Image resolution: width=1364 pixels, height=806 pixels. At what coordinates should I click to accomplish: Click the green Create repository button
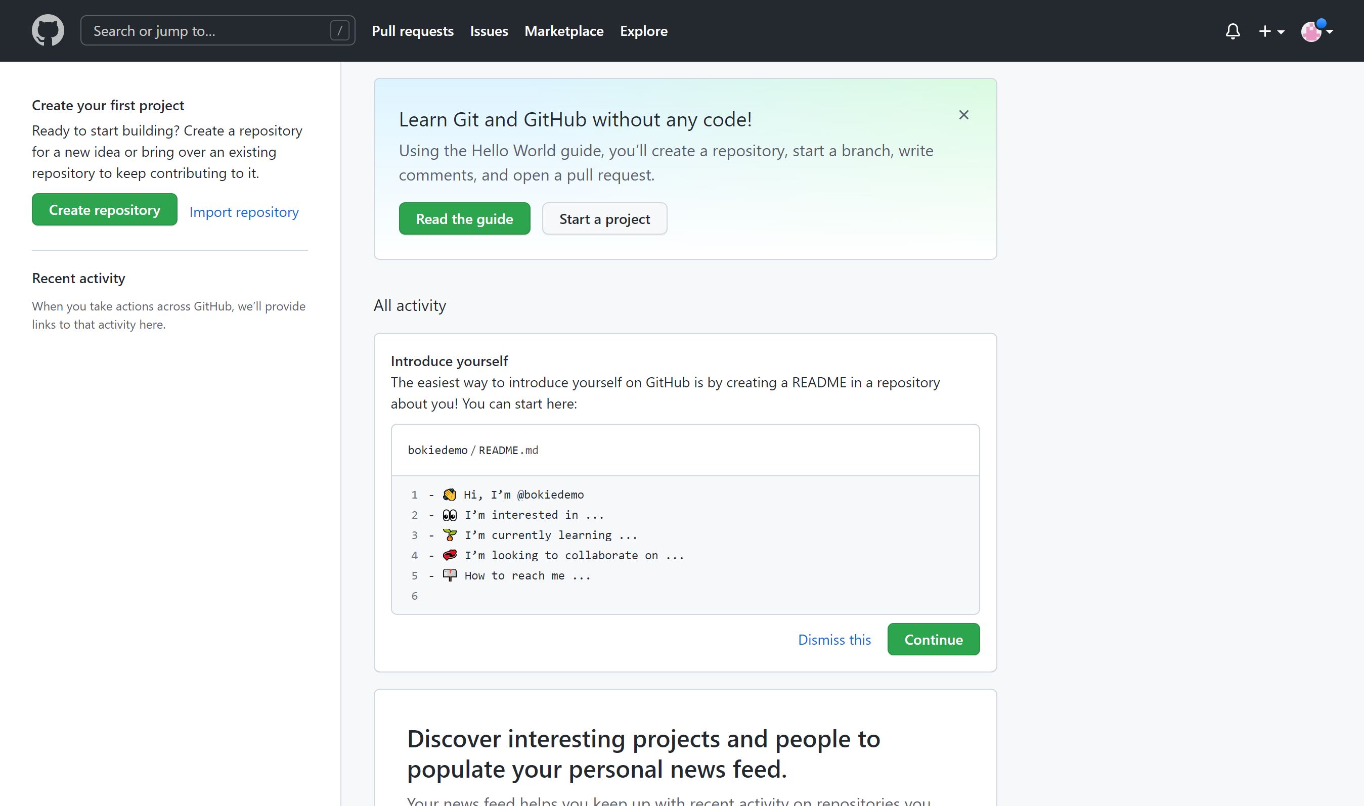tap(104, 210)
